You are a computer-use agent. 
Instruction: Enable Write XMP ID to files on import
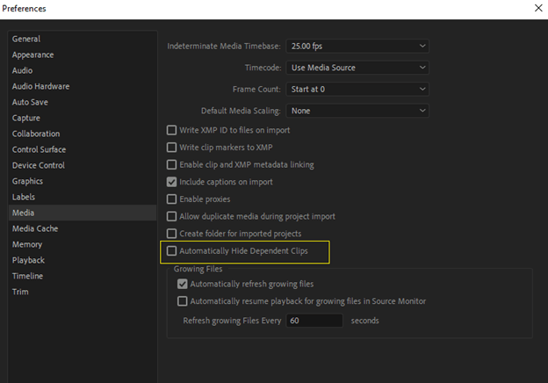click(x=171, y=130)
